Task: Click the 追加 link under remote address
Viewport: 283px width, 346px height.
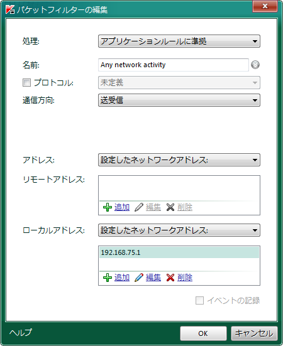Action: (x=122, y=207)
